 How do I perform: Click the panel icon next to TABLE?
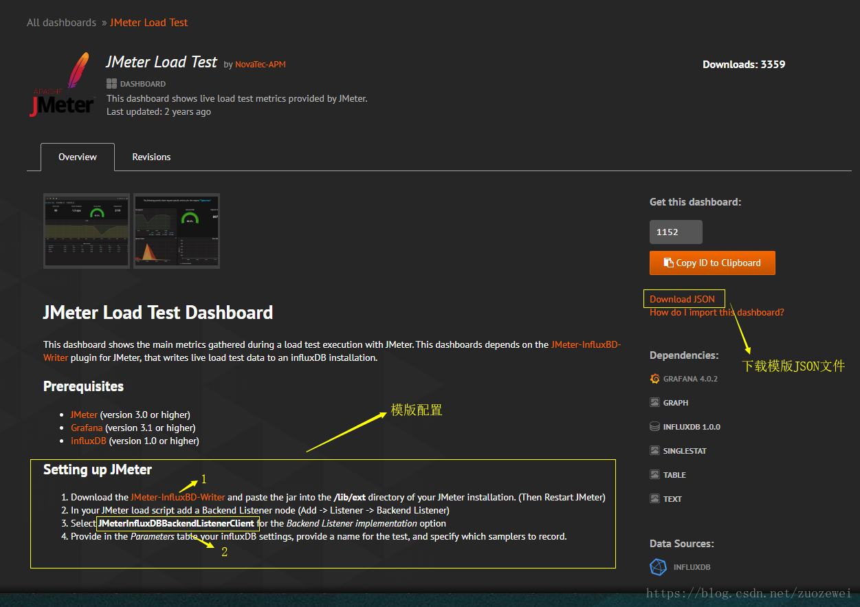[x=654, y=475]
